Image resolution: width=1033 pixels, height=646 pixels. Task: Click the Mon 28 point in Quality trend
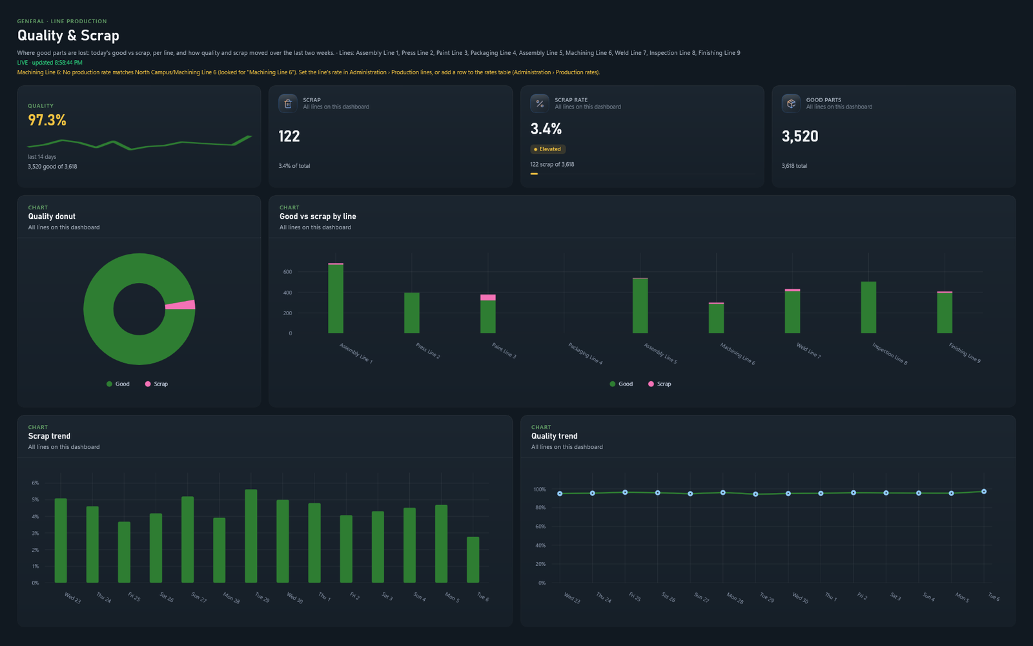(723, 493)
